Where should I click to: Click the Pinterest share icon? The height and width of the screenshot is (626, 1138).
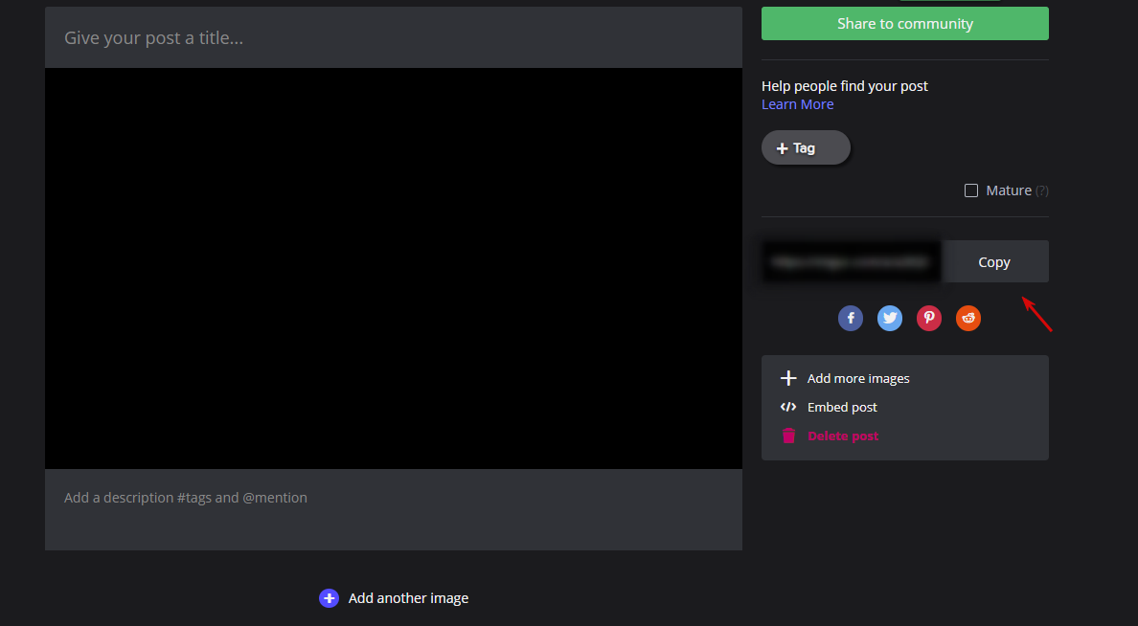929,318
